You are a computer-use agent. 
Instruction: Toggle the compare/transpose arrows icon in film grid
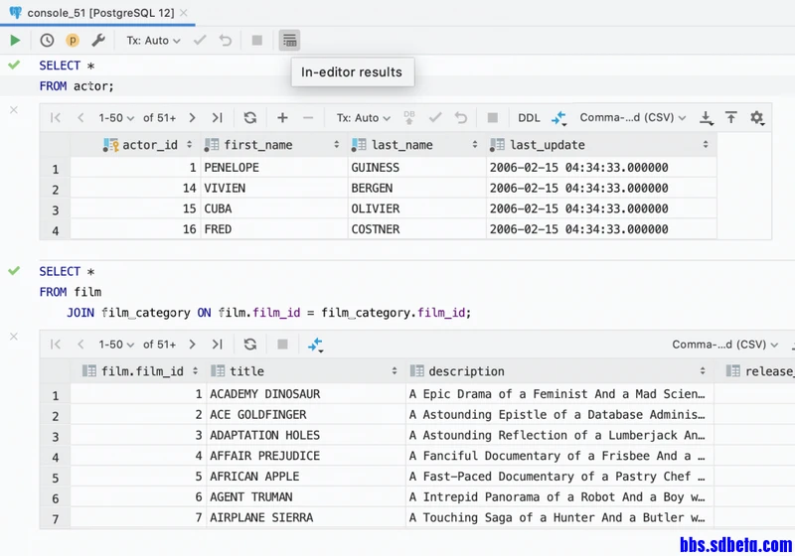click(x=315, y=345)
